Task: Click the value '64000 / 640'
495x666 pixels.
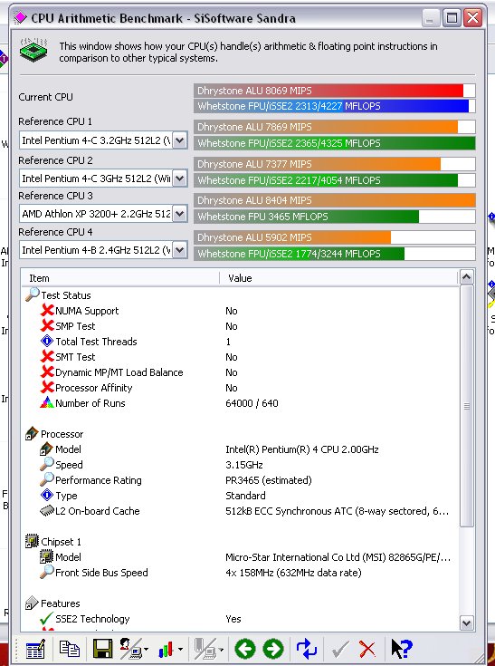Action: 252,403
